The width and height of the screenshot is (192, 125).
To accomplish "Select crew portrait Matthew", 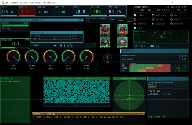I will click(105, 42).
